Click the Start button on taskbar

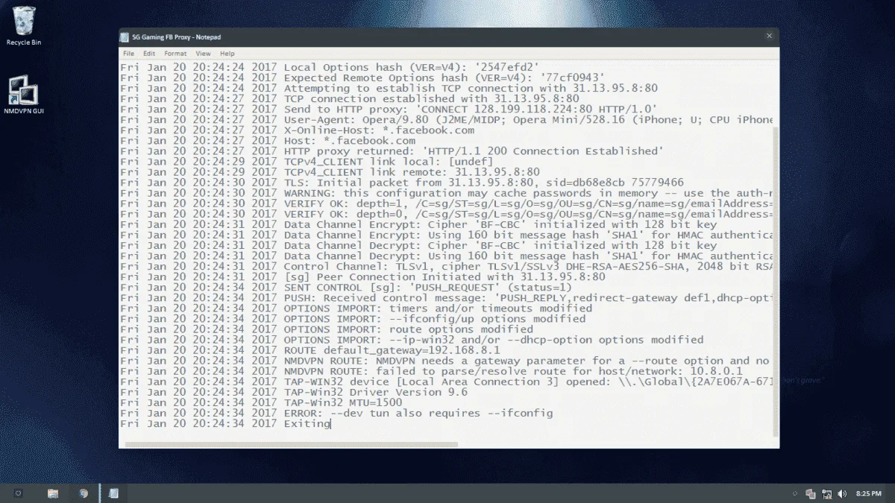click(19, 493)
